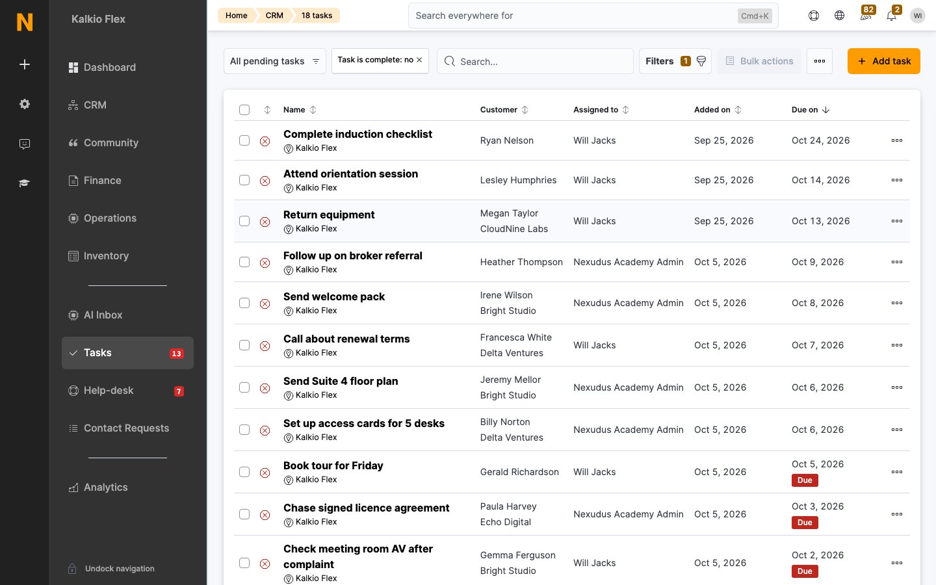This screenshot has width=936, height=585.
Task: Open row menu for Send welcome pack
Action: point(897,303)
